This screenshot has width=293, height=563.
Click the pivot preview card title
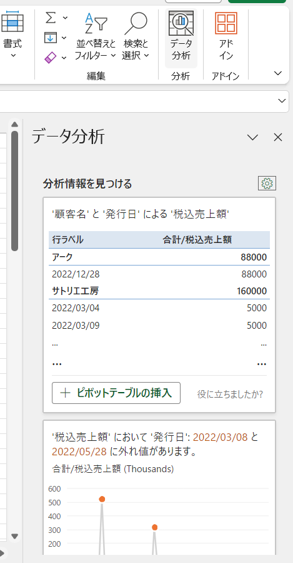141,215
